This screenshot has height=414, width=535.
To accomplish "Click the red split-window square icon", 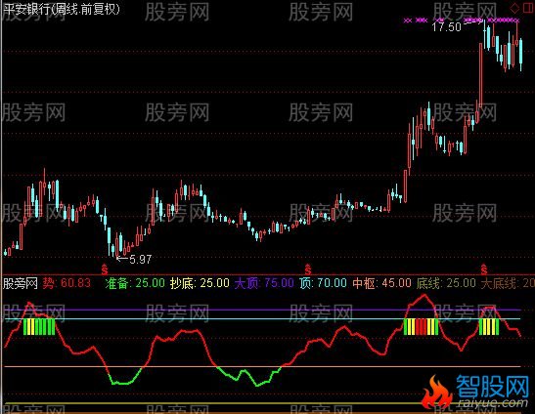I will pyautogui.click(x=528, y=8).
